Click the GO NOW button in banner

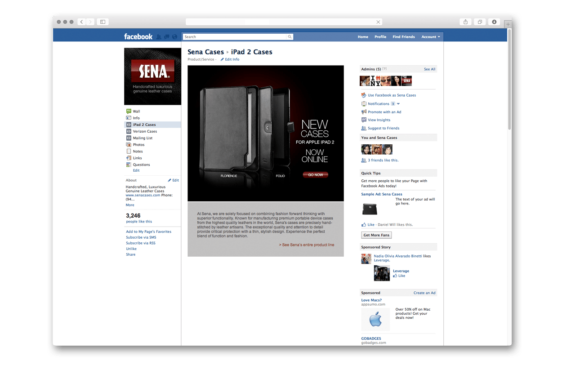[x=315, y=174]
